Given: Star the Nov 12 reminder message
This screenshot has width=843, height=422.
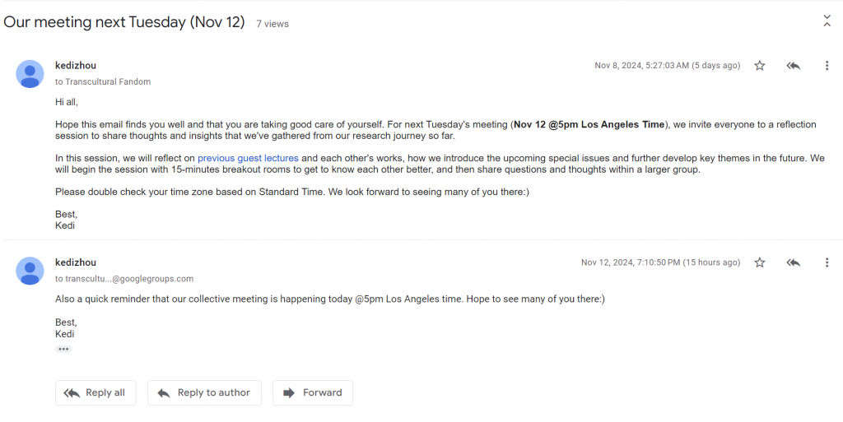Looking at the screenshot, I should 760,262.
